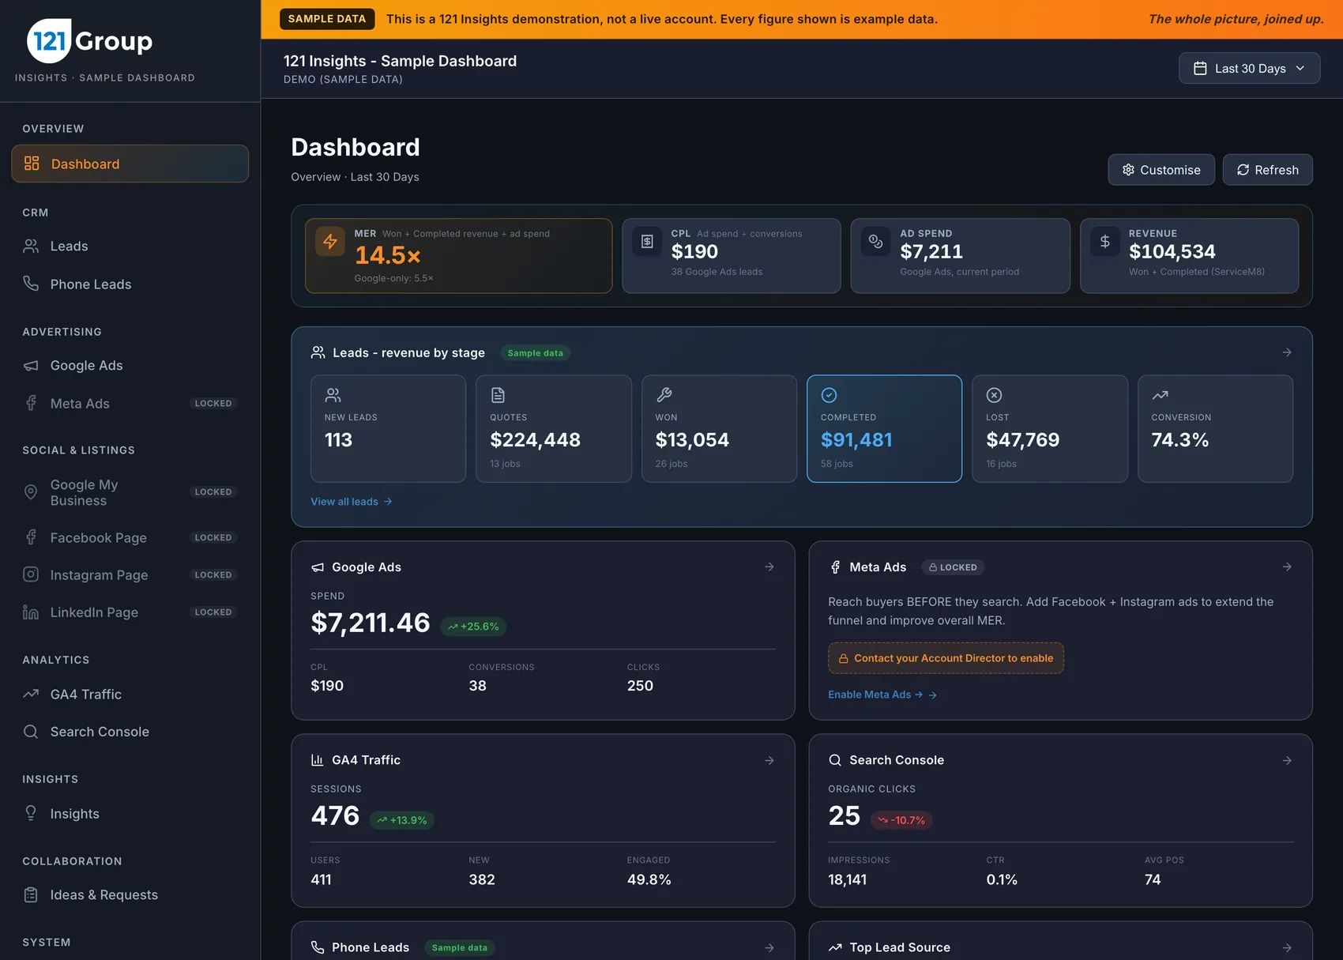Click the Conversion trend arrow icon

point(1160,395)
